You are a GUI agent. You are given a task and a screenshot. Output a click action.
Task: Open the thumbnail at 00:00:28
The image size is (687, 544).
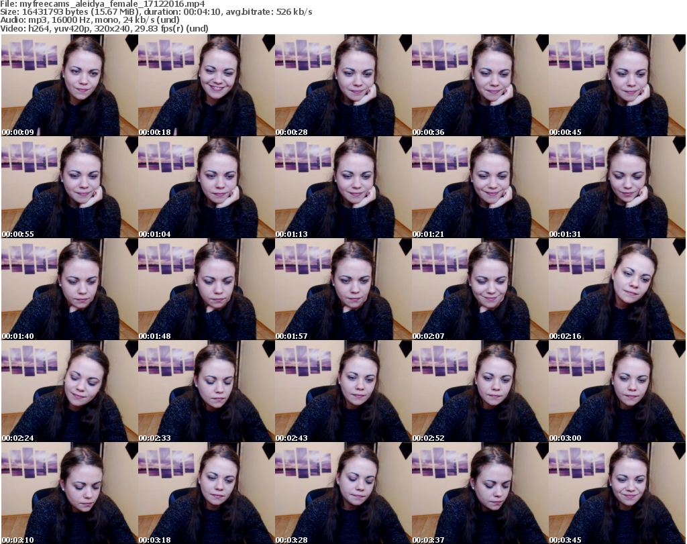pyautogui.click(x=343, y=85)
